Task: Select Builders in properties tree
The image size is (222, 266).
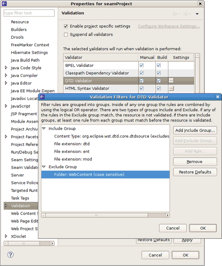Action: pos(19,30)
